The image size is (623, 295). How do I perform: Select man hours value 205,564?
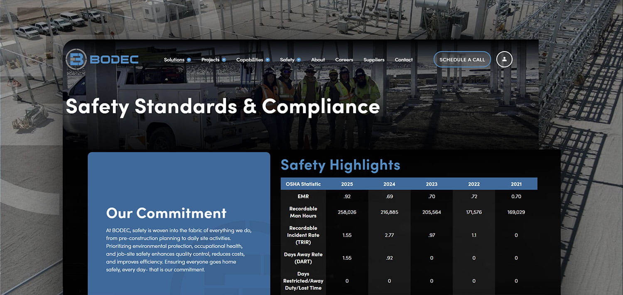432,212
